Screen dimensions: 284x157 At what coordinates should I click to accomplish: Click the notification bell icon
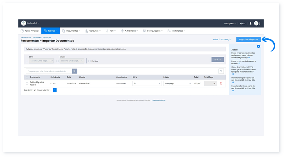coord(251,23)
